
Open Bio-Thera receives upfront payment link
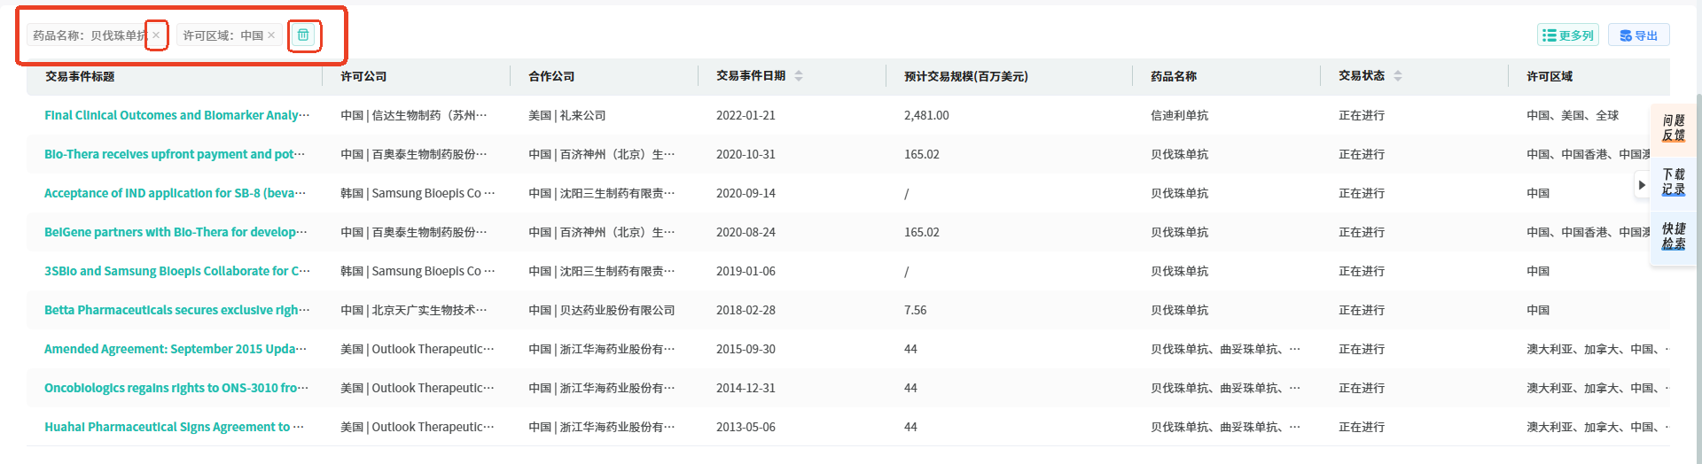[x=175, y=154]
